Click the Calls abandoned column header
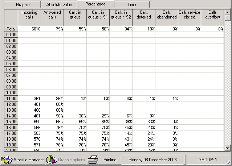The width and height of the screenshot is (232, 166). pos(167,17)
